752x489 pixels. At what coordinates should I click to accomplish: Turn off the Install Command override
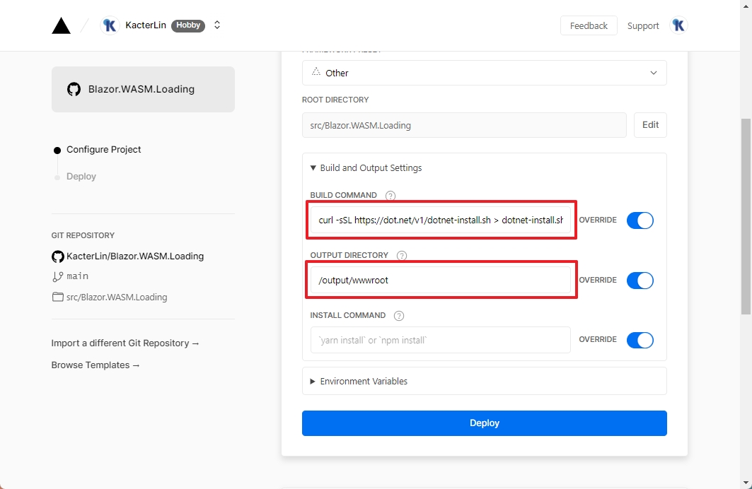tap(640, 340)
